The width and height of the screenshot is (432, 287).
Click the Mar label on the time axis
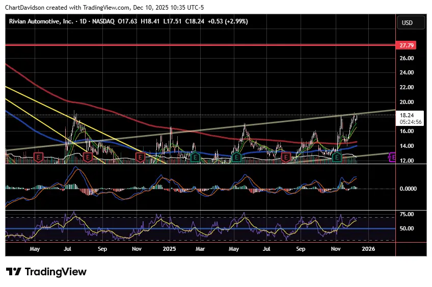pos(200,249)
